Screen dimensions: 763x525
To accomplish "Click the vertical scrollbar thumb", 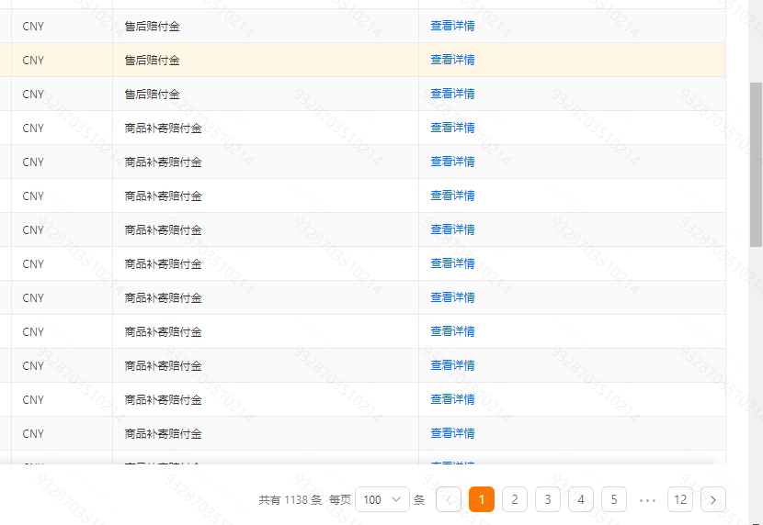I will 756,165.
